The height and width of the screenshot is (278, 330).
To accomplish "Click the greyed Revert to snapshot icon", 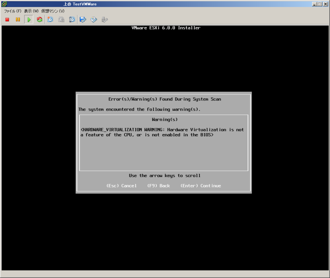I will click(x=61, y=19).
